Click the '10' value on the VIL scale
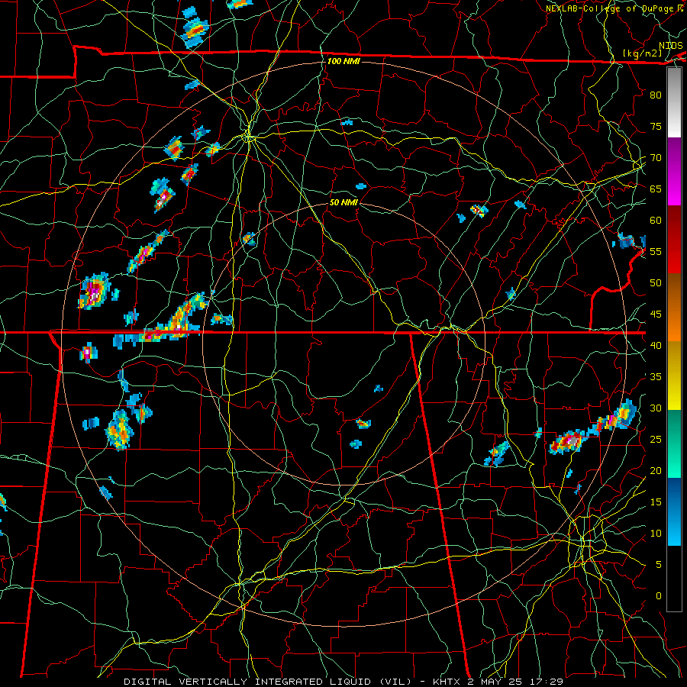This screenshot has width=687, height=687. pos(656,534)
